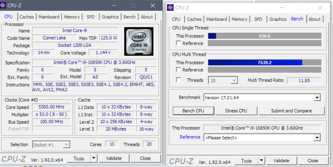The width and height of the screenshot is (333, 167).
Task: Click Validate button in left window
Action: [x=114, y=158]
